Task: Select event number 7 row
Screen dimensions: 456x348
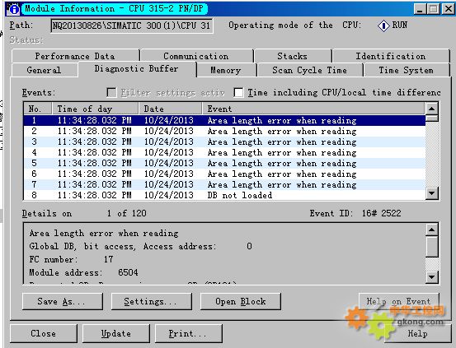Action: pyautogui.click(x=224, y=185)
